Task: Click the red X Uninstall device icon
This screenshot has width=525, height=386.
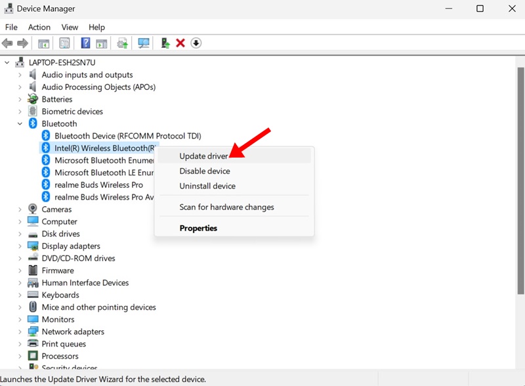Action: click(x=180, y=43)
